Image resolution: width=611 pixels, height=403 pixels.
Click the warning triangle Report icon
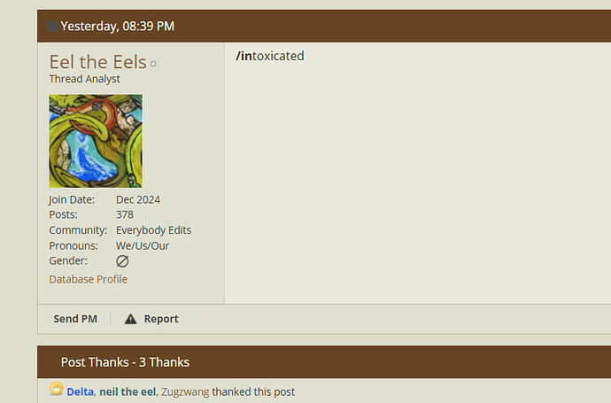click(x=130, y=319)
